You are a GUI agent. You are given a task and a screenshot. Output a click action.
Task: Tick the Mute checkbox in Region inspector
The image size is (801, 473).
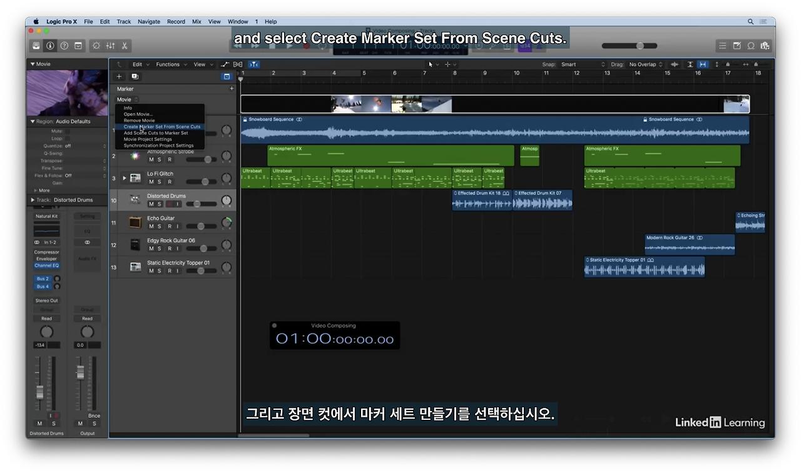68,131
